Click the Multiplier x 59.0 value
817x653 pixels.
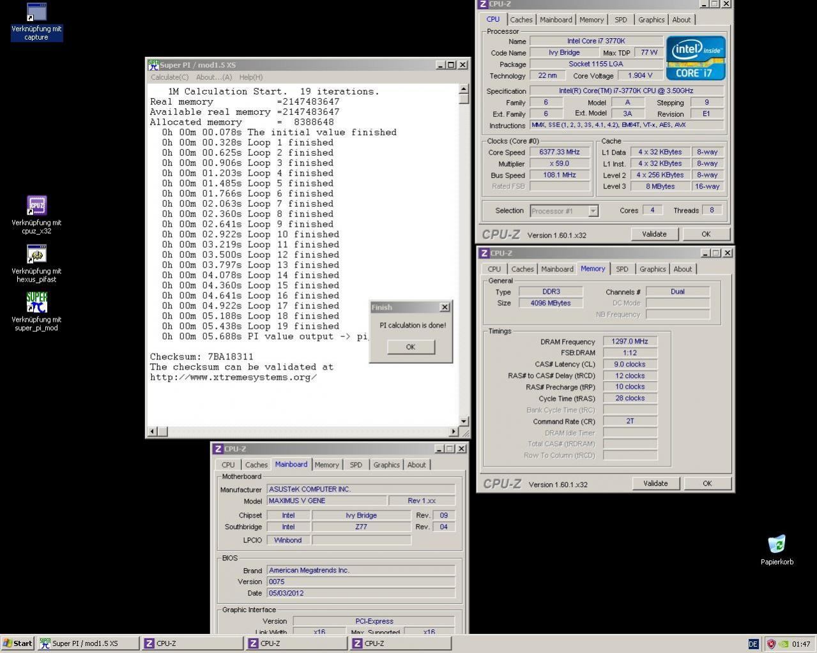point(560,163)
